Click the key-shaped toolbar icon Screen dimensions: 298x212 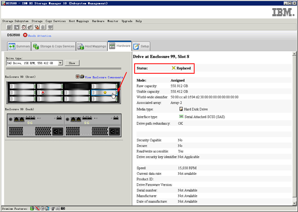(x=30, y=27)
